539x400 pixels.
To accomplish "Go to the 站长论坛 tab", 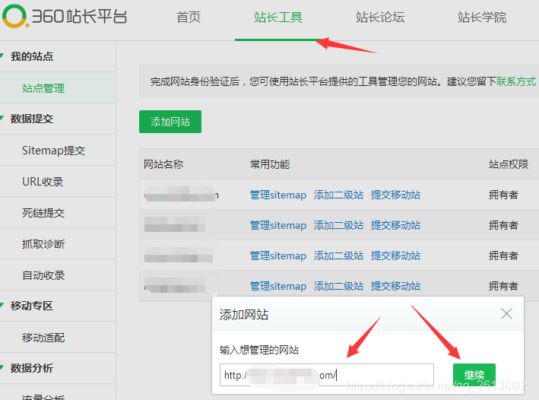I will 380,17.
